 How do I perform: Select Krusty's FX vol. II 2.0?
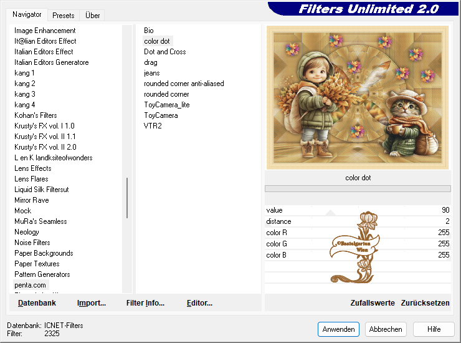point(45,147)
